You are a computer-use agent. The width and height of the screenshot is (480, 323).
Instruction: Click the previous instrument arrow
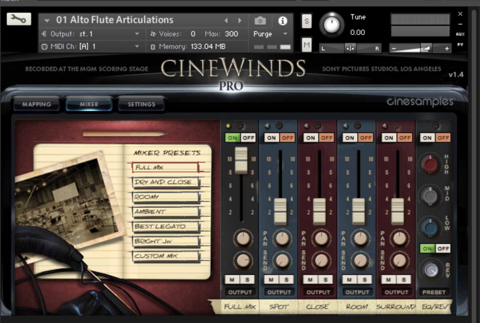tap(226, 20)
